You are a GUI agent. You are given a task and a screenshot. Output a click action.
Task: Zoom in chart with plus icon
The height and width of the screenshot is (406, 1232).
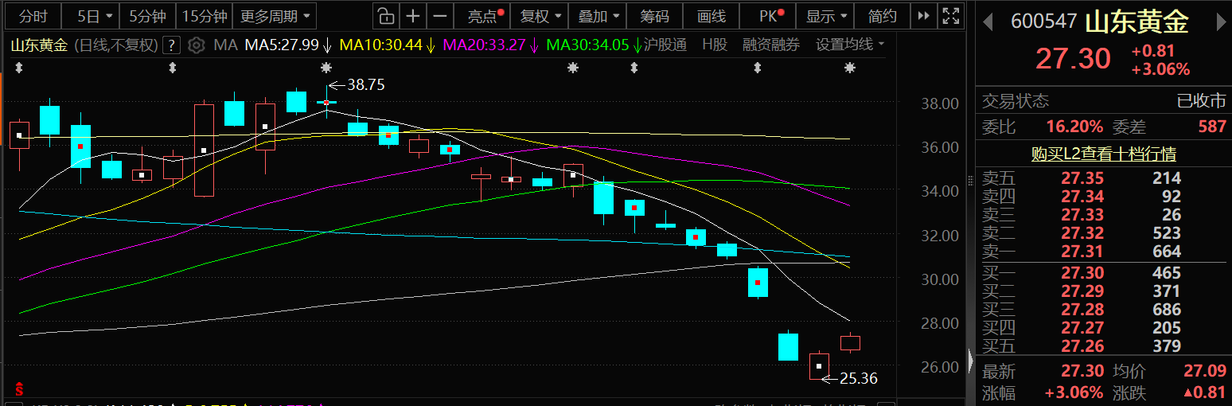pos(413,16)
